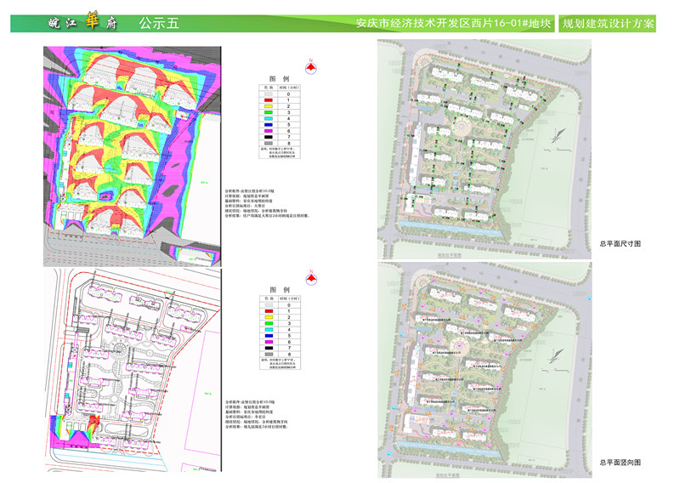This screenshot has height=483, width=680.
Task: Click the 安庆市经济技术开发区西片16-01#地块 heading
Action: coord(452,24)
